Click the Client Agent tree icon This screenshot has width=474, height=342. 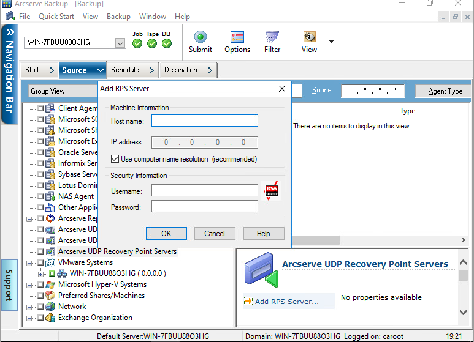[50, 108]
